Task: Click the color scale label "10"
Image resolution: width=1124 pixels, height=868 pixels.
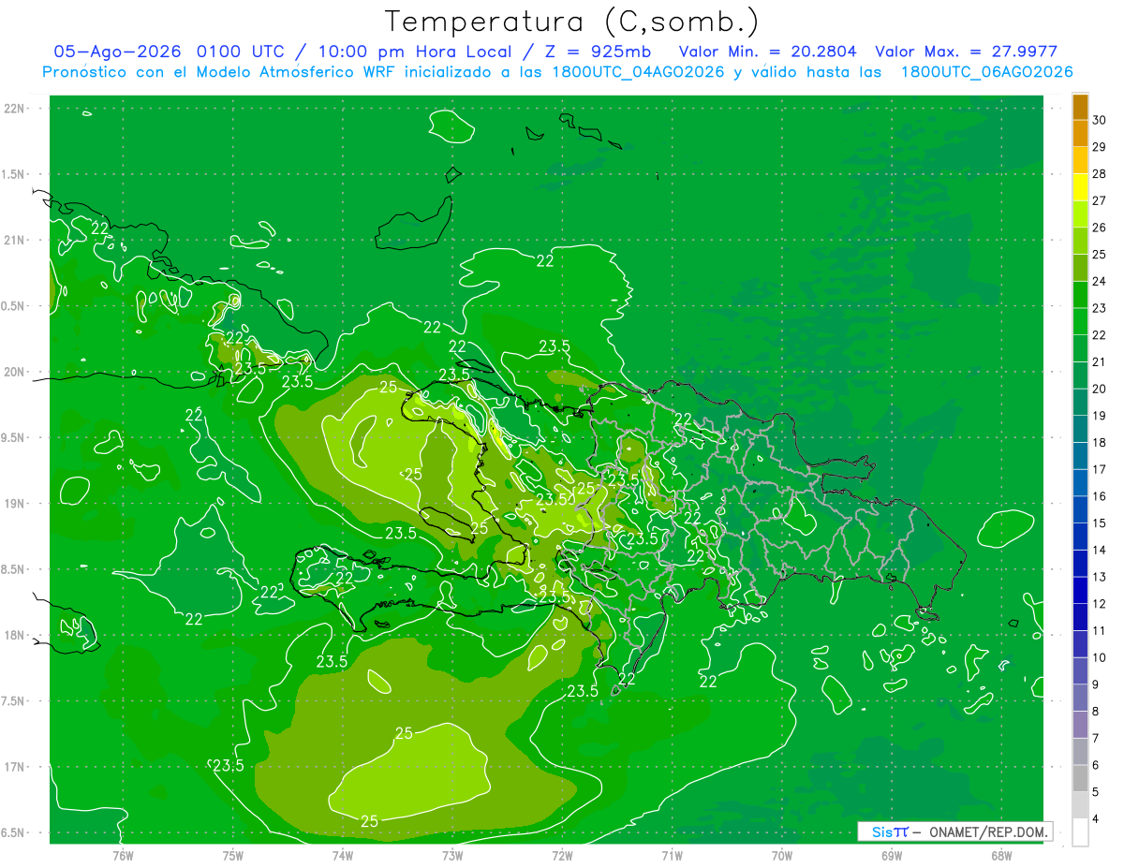Action: point(1100,658)
